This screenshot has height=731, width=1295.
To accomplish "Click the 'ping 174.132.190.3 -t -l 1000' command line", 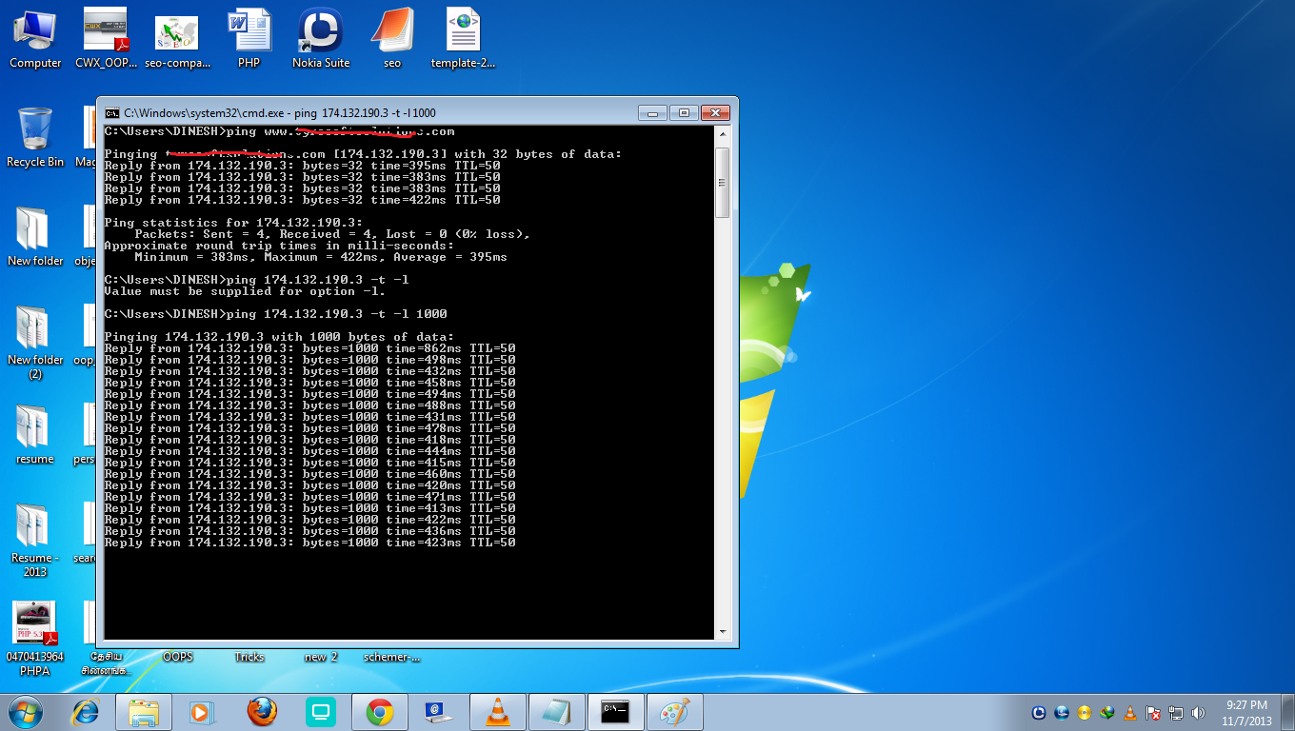I will [275, 314].
